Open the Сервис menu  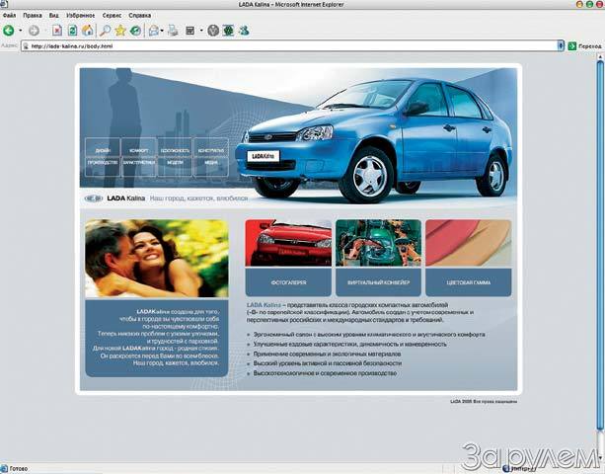click(x=113, y=16)
